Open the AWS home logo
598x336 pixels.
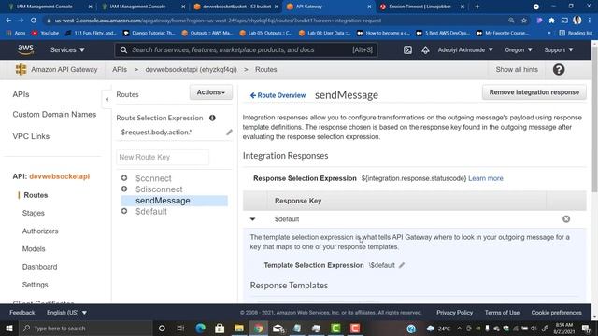(25, 49)
